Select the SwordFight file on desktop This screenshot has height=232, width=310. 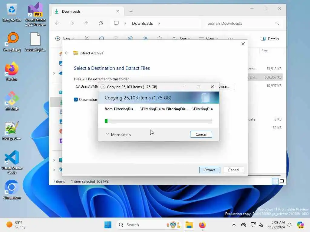coord(35,42)
